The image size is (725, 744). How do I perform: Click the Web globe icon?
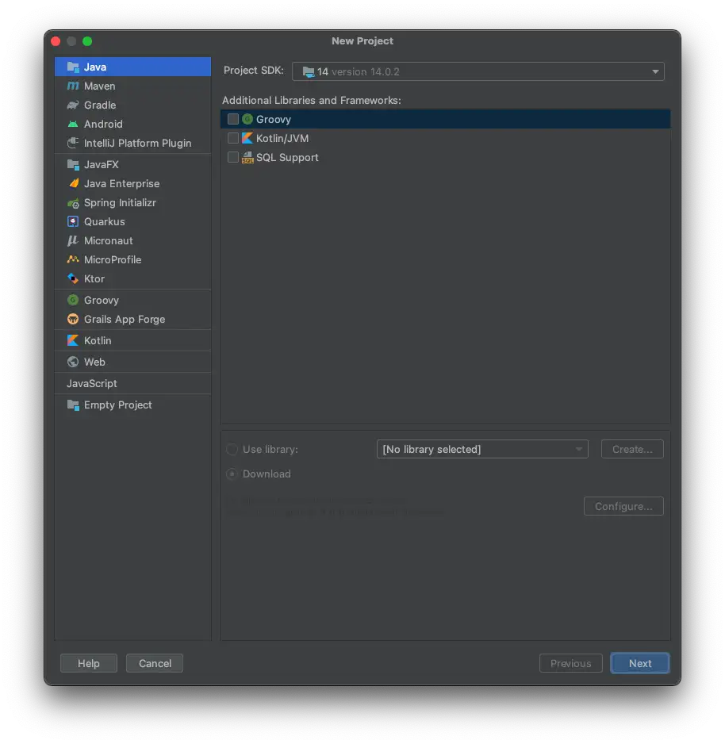[73, 362]
